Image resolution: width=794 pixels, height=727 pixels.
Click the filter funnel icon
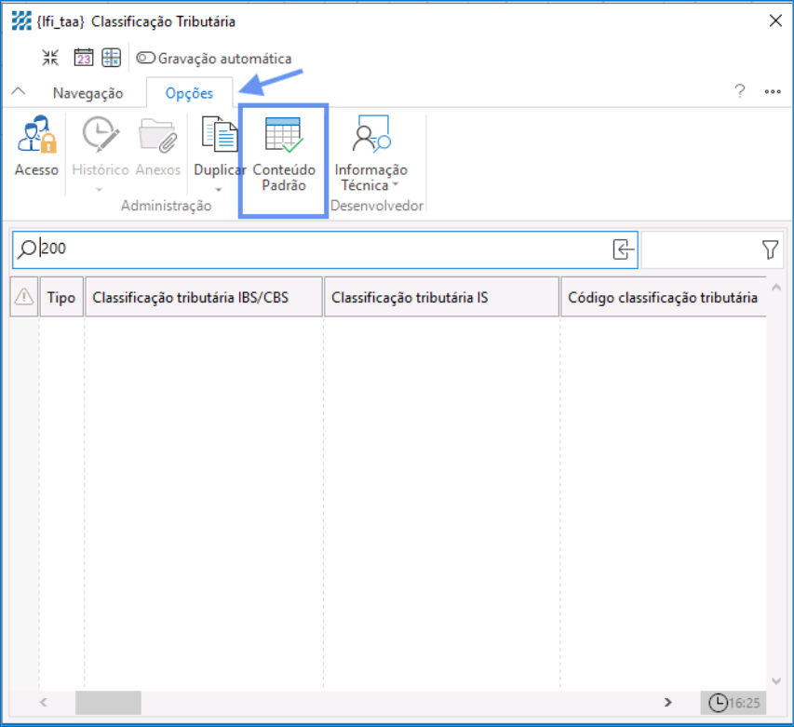click(x=770, y=249)
